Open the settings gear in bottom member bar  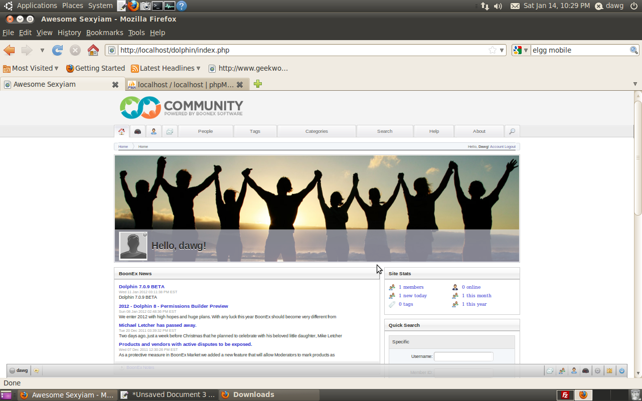[597, 371]
